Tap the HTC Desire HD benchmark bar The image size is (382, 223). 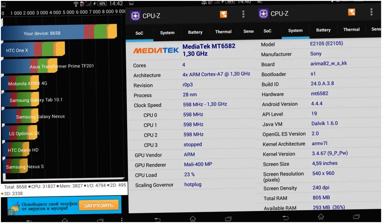pos(16,150)
